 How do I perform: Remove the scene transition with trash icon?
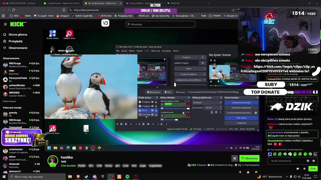[216, 112]
